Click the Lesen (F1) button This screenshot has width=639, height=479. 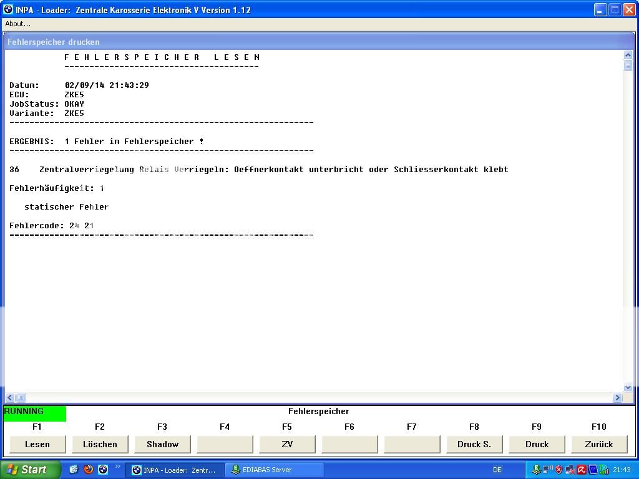(37, 444)
